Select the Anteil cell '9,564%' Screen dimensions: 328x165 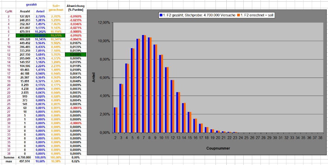[x=41, y=43]
